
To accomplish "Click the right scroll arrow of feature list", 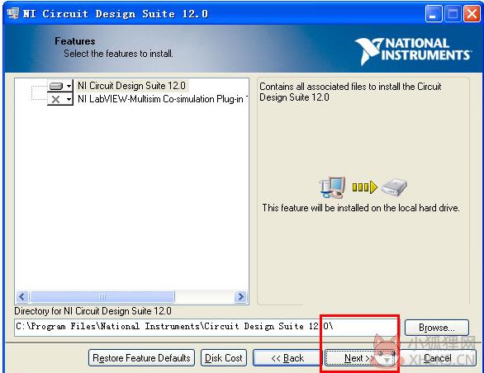I will pos(240,297).
